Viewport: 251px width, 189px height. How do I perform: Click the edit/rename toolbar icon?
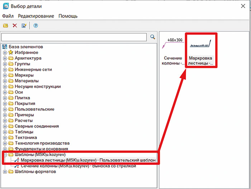click(x=24, y=25)
